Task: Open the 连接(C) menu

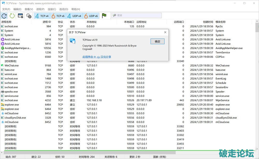Action: point(52,9)
